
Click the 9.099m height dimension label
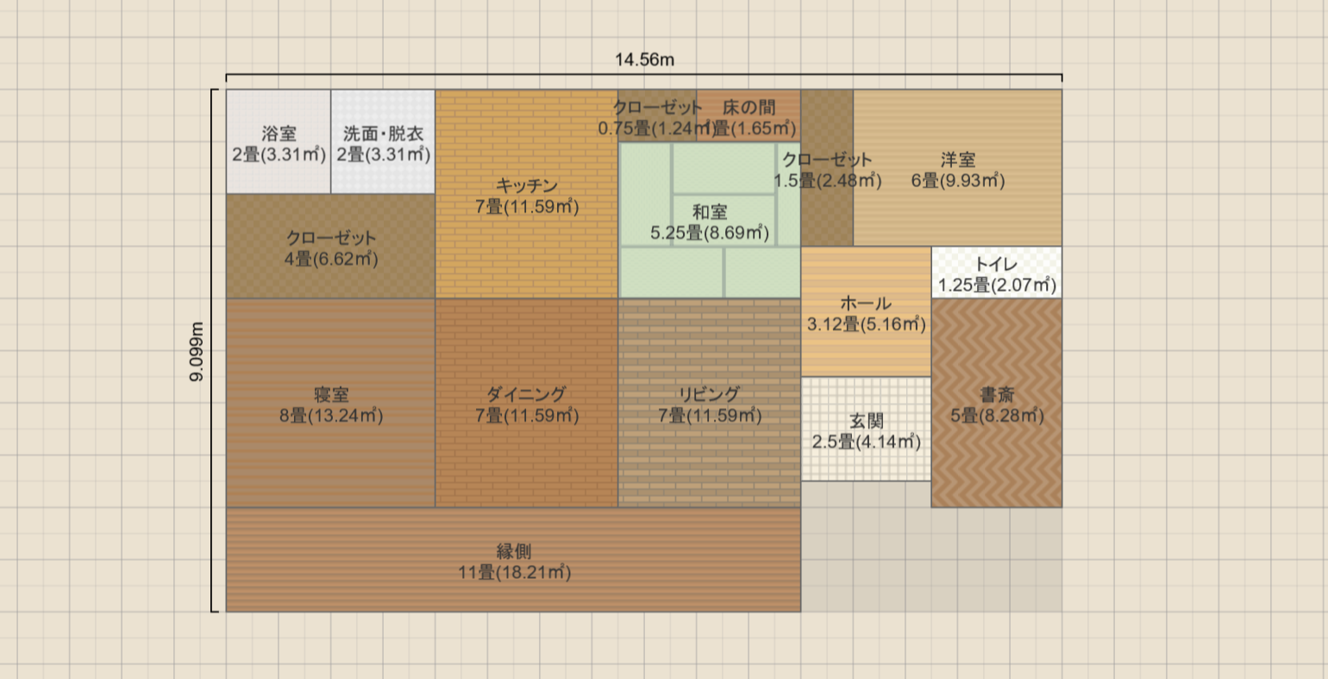(197, 351)
